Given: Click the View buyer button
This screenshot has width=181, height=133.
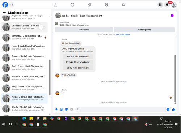Looking at the screenshot, I should click(x=84, y=30).
